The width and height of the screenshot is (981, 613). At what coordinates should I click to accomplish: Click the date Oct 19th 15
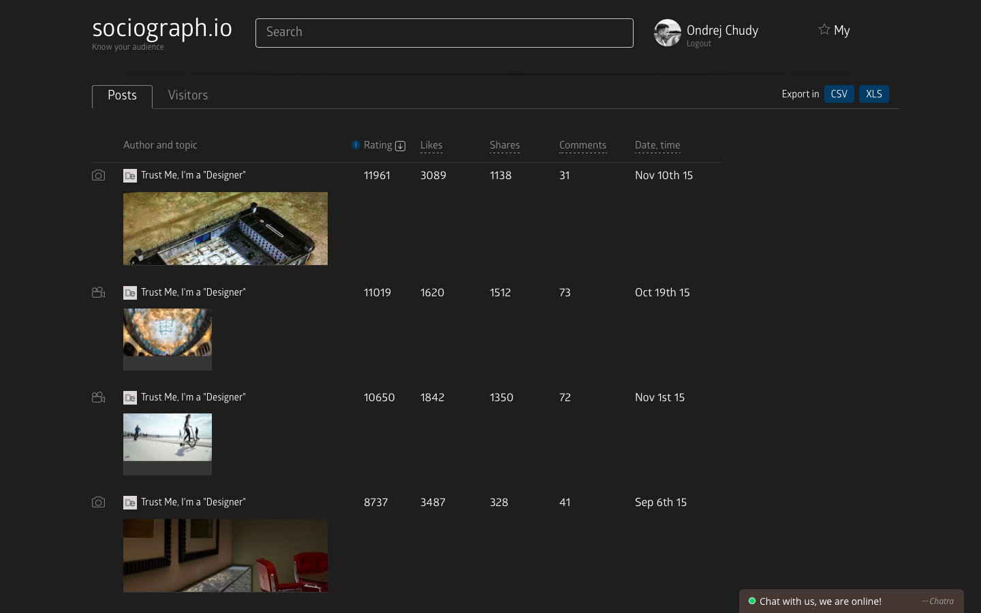pyautogui.click(x=662, y=292)
